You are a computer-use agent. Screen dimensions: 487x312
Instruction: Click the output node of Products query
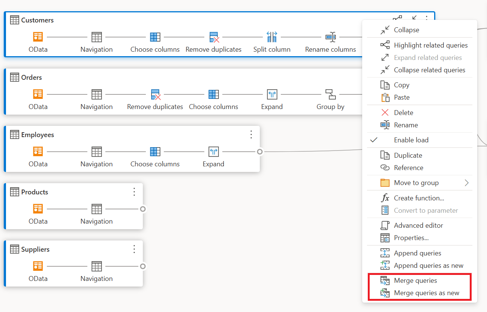click(143, 209)
